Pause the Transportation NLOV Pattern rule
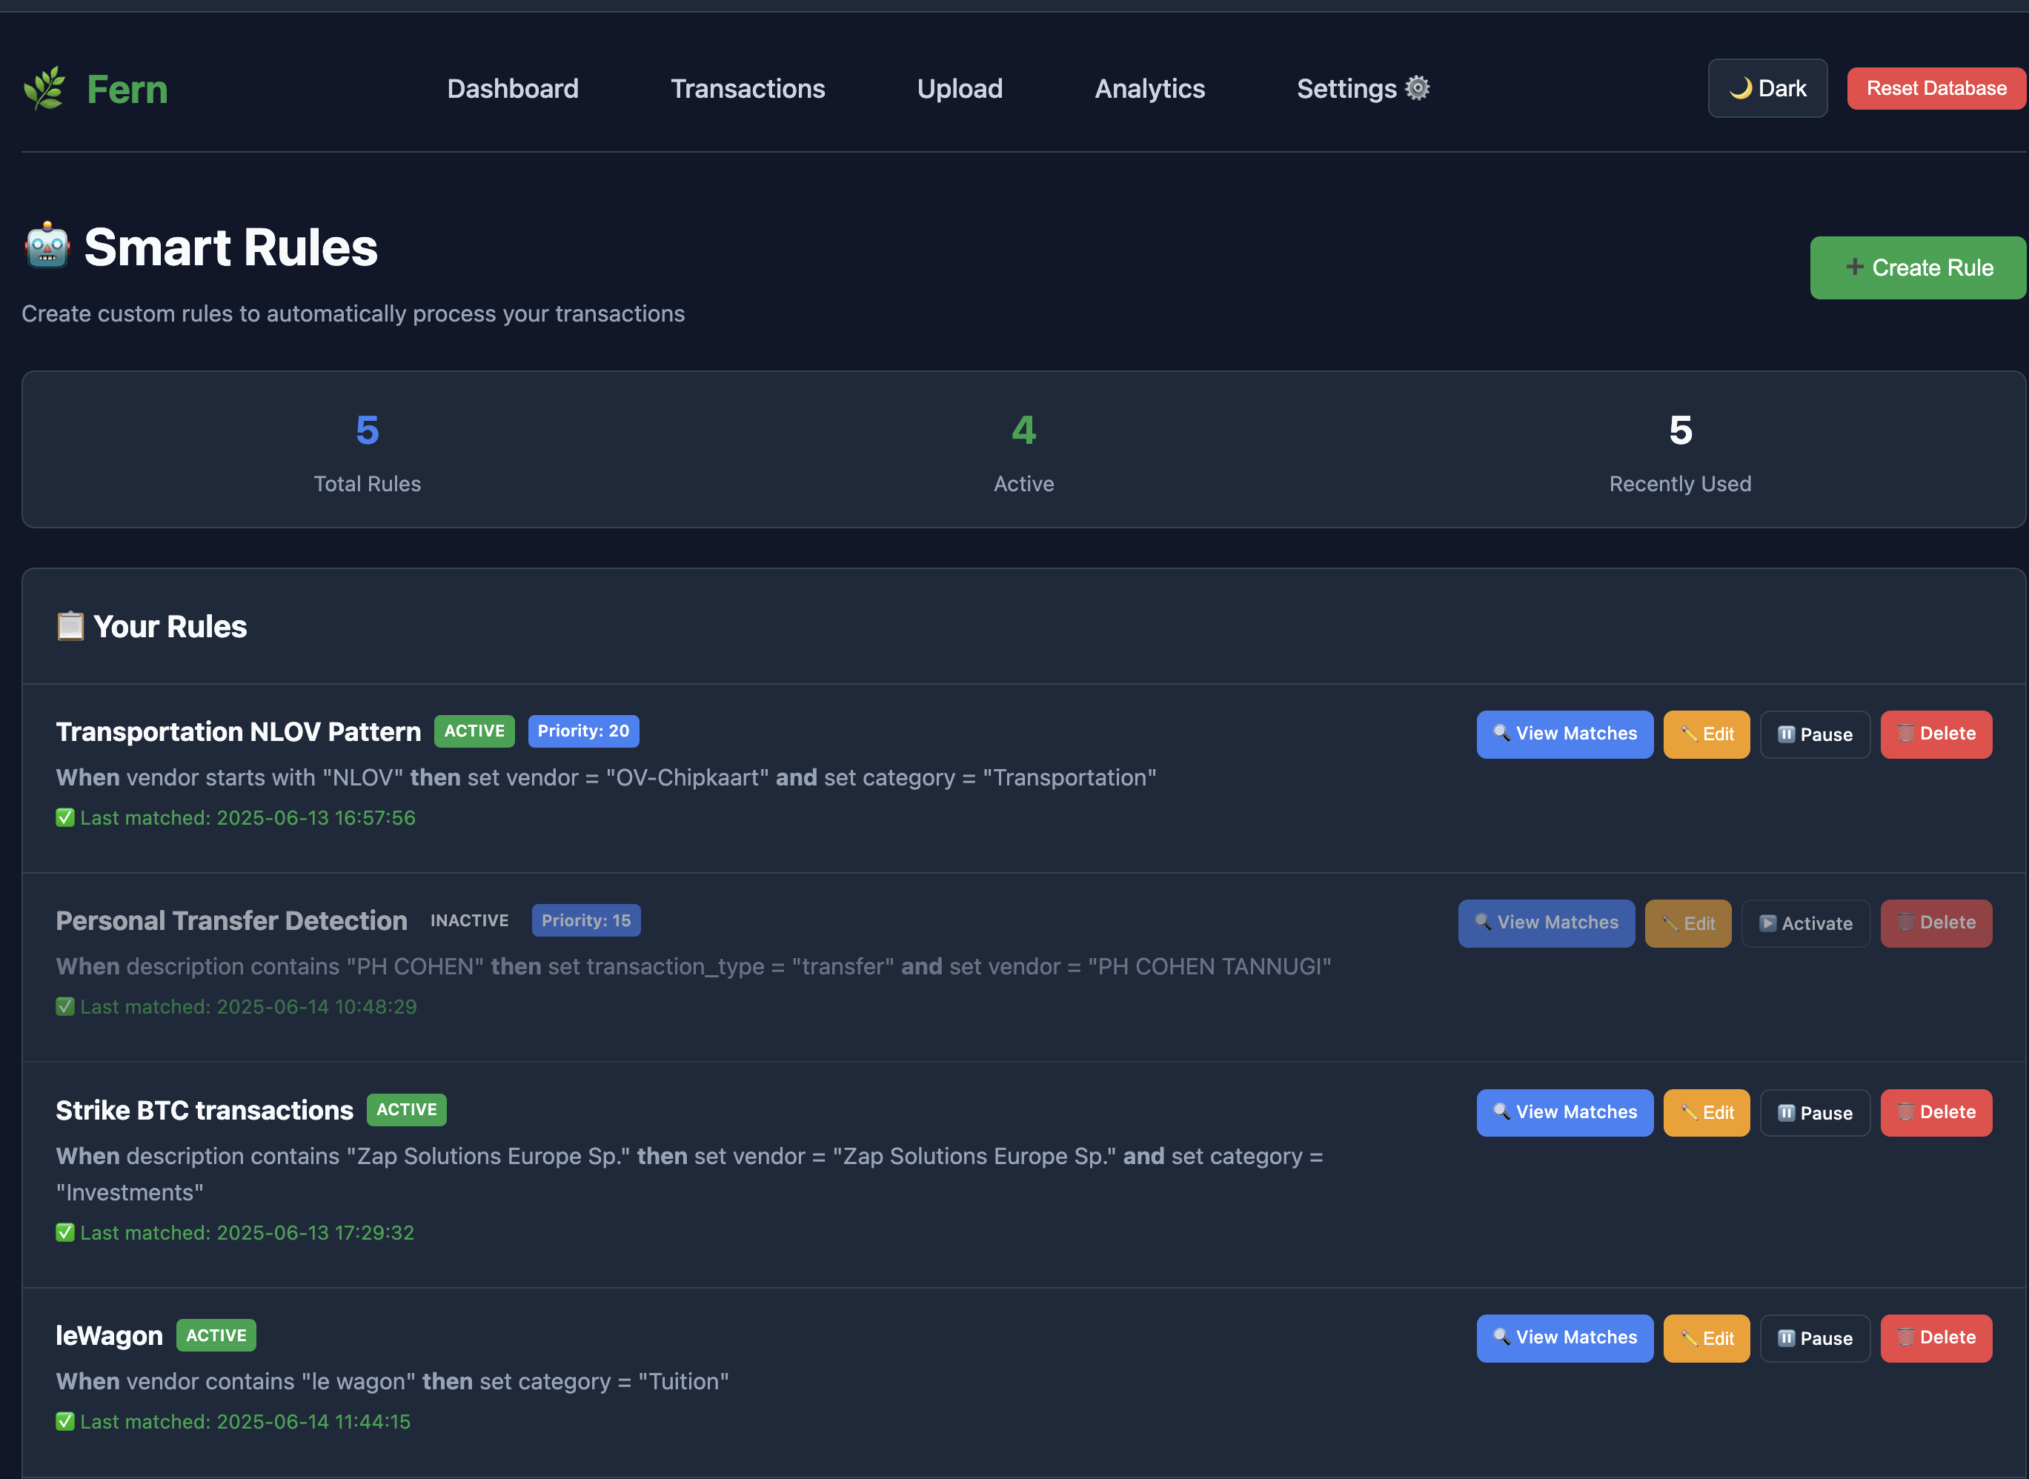 coord(1815,734)
